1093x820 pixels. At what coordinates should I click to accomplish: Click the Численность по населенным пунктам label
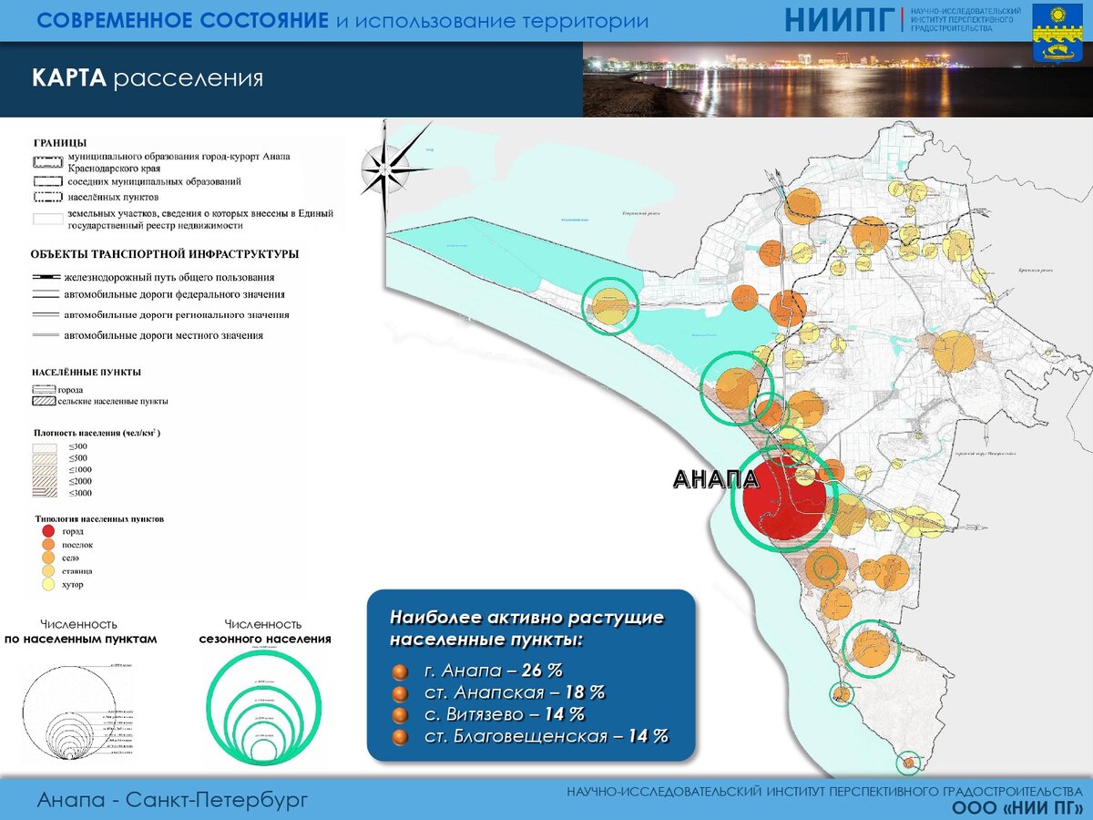80,631
